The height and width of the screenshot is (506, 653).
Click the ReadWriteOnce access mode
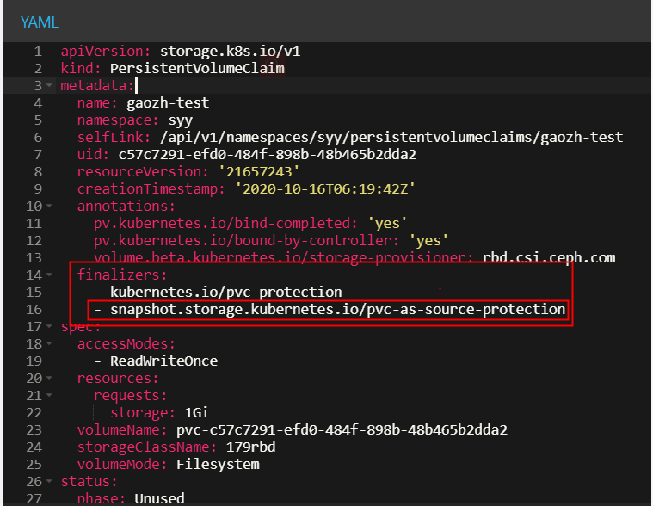click(x=163, y=361)
